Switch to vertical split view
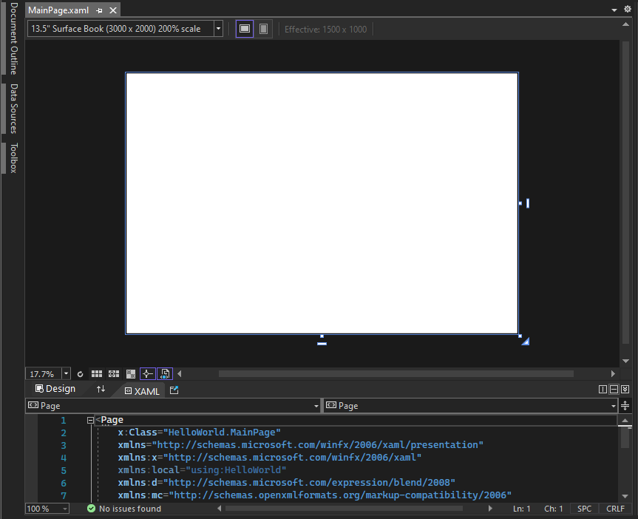 click(x=603, y=389)
